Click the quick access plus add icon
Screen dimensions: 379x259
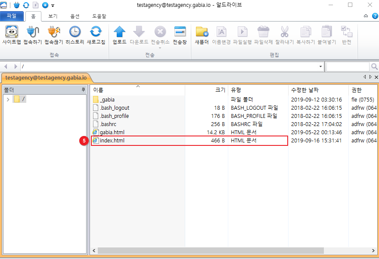(x=45, y=5)
